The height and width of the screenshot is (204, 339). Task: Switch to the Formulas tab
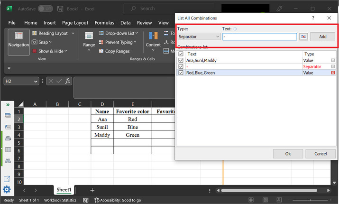point(104,22)
